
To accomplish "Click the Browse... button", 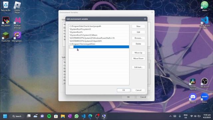I will point(138,38).
